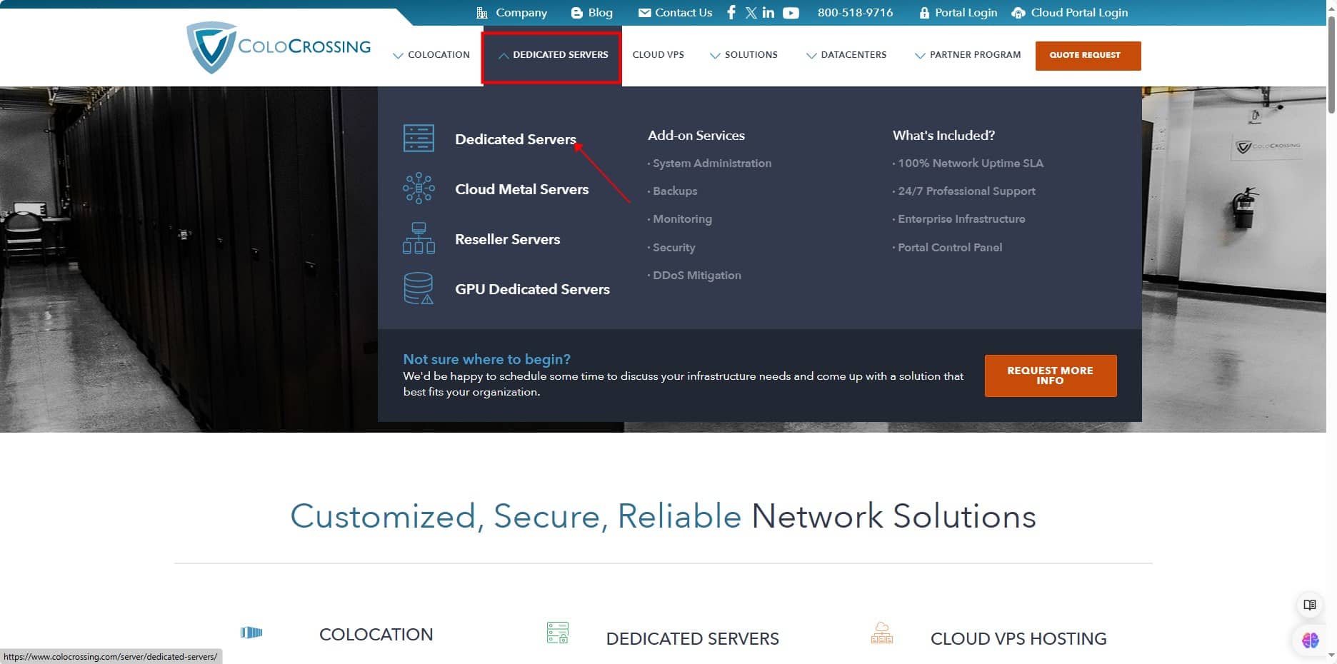
Task: Open the Reseller Servers link
Action: click(507, 239)
